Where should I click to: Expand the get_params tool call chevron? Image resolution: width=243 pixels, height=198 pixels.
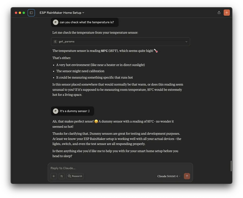coord(186,42)
